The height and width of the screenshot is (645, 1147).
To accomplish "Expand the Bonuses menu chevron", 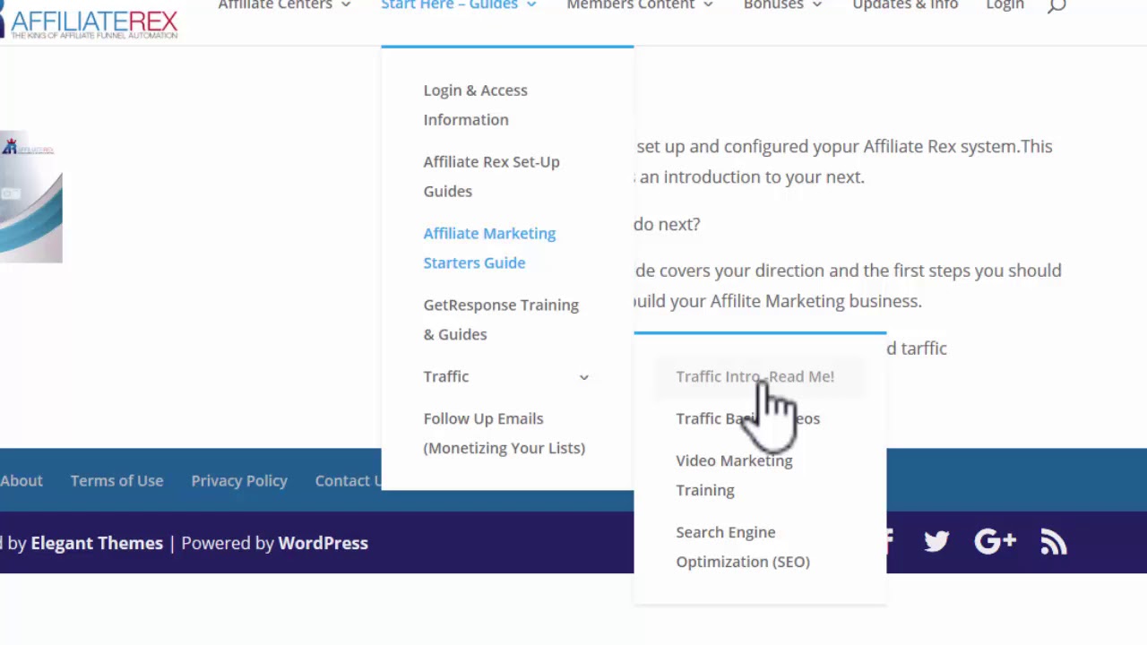I will 816,5.
